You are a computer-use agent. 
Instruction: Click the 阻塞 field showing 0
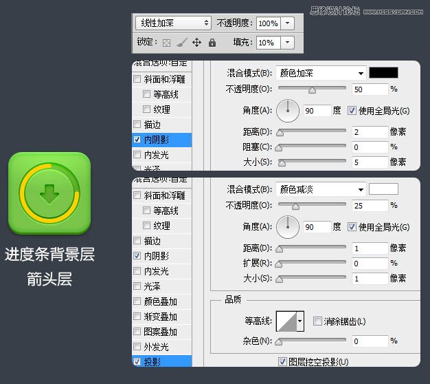click(x=370, y=147)
